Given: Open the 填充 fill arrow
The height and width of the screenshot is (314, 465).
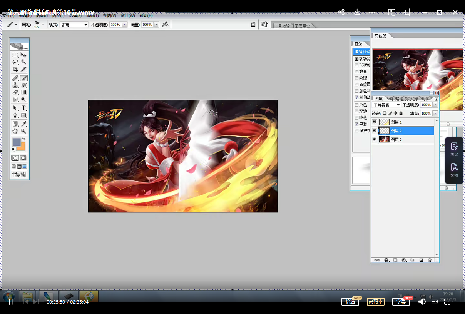Looking at the screenshot, I should (435, 114).
